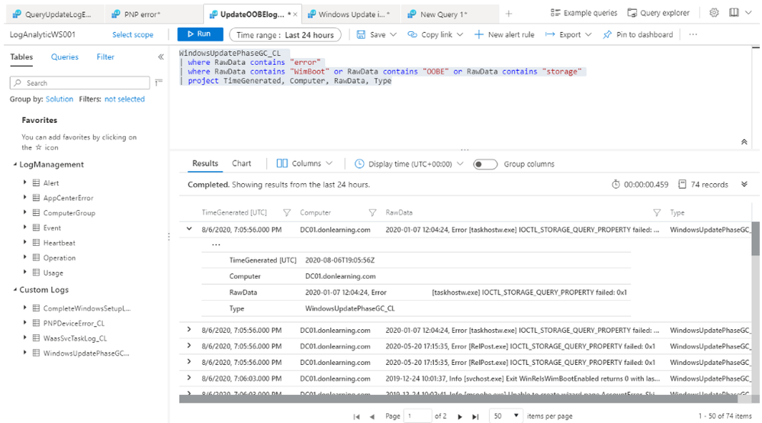Image resolution: width=762 pixels, height=423 pixels.
Task: Click the table Search input field
Action: [79, 82]
